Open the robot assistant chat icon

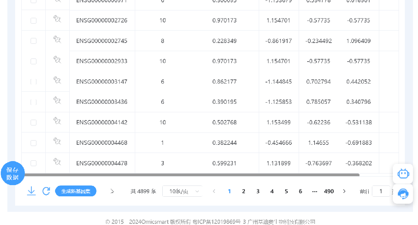403,174
